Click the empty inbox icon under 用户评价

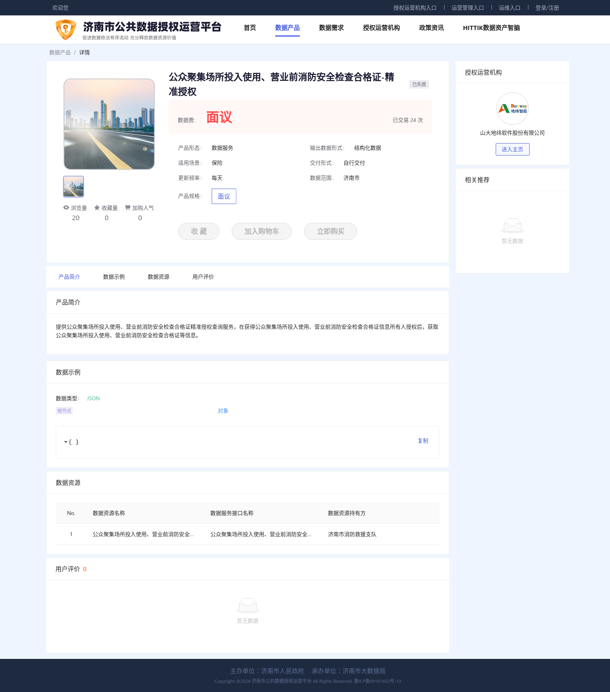tap(247, 605)
